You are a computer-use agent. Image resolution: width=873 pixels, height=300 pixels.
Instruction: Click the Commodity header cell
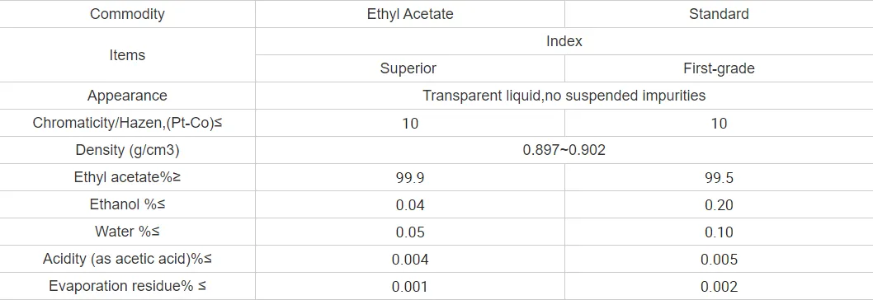pyautogui.click(x=128, y=14)
